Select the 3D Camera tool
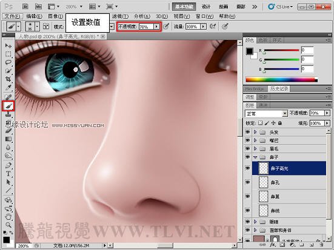 pos(8,208)
